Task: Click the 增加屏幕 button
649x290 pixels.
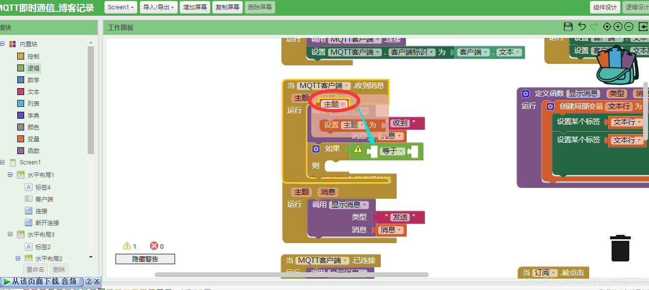Action: coord(195,7)
